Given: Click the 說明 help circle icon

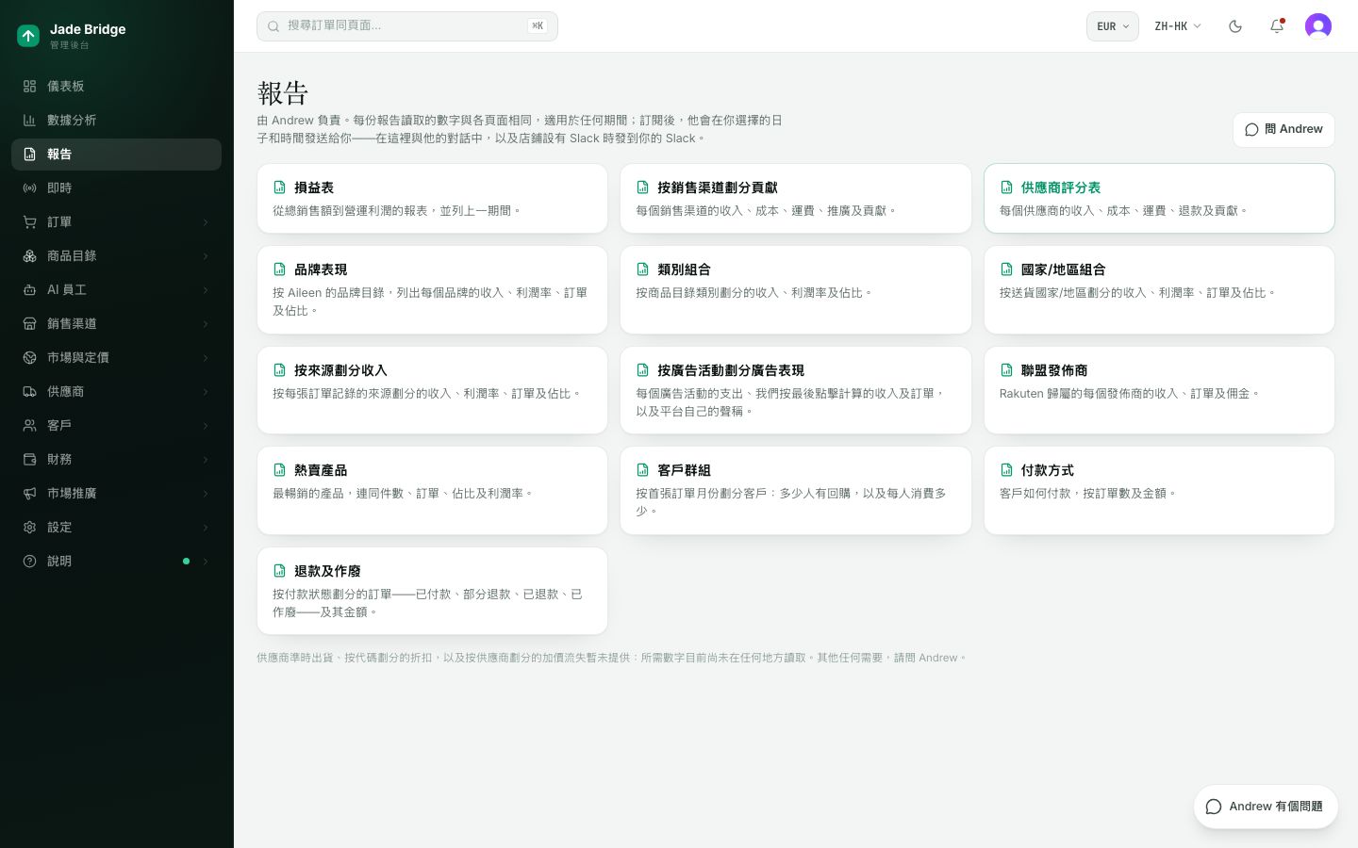Looking at the screenshot, I should (29, 561).
